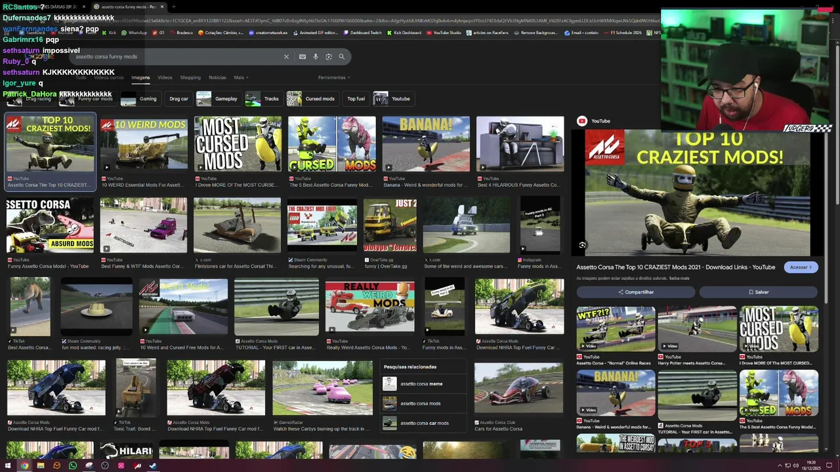Viewport: 840px width, 472px height.
Task: Open the F1 Schedule 2026 bookmark
Action: [623, 33]
